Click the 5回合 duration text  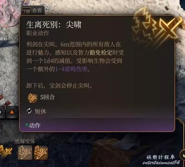pyautogui.click(x=48, y=97)
